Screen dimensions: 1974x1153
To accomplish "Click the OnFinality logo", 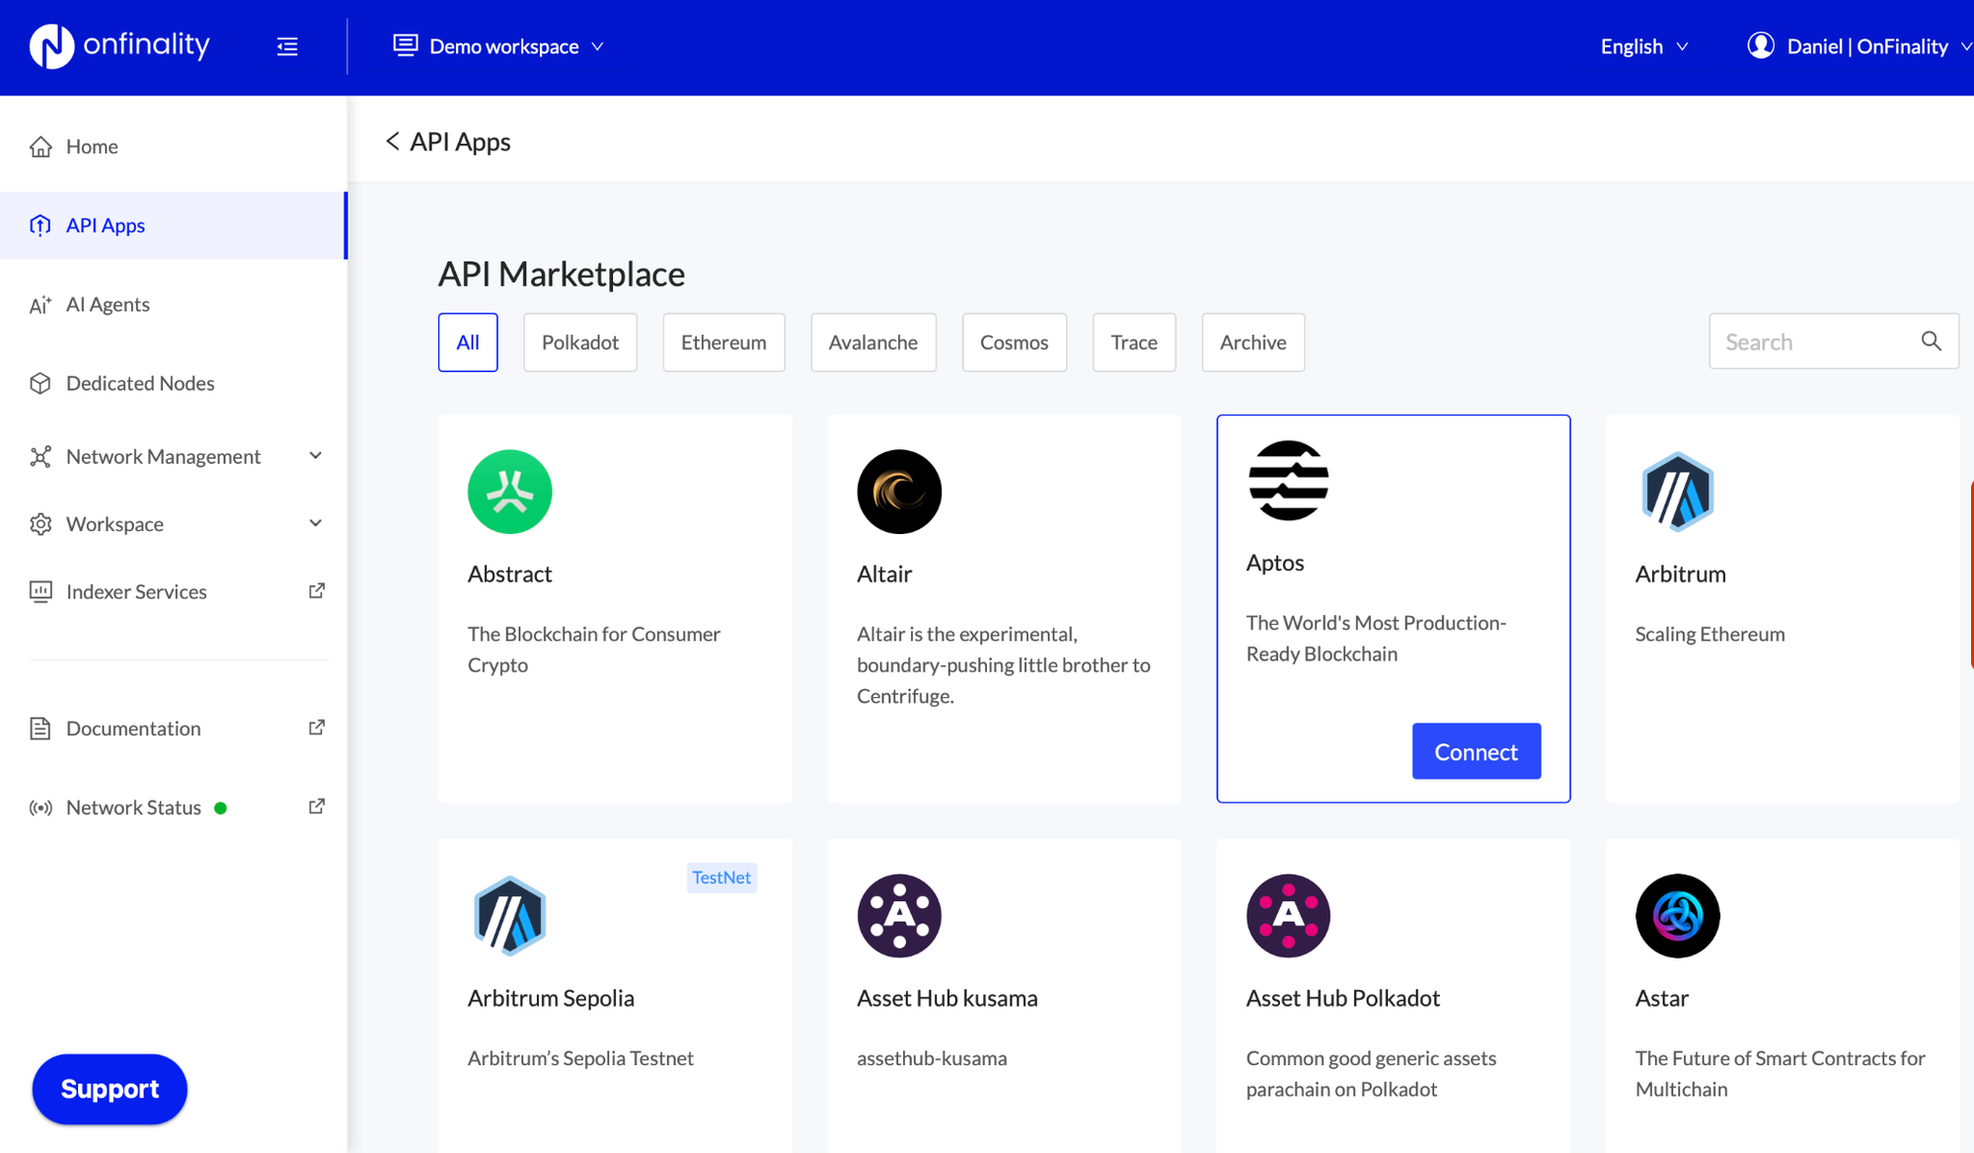I will pos(118,45).
